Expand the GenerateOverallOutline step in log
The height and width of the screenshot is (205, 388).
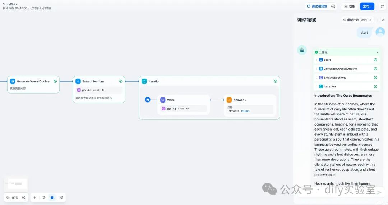(317, 69)
